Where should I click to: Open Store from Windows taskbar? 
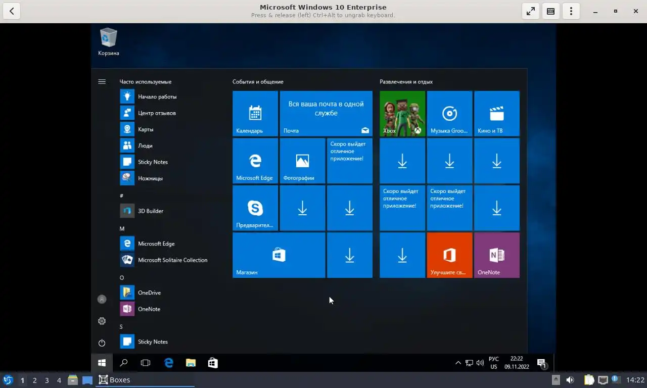pos(213,363)
